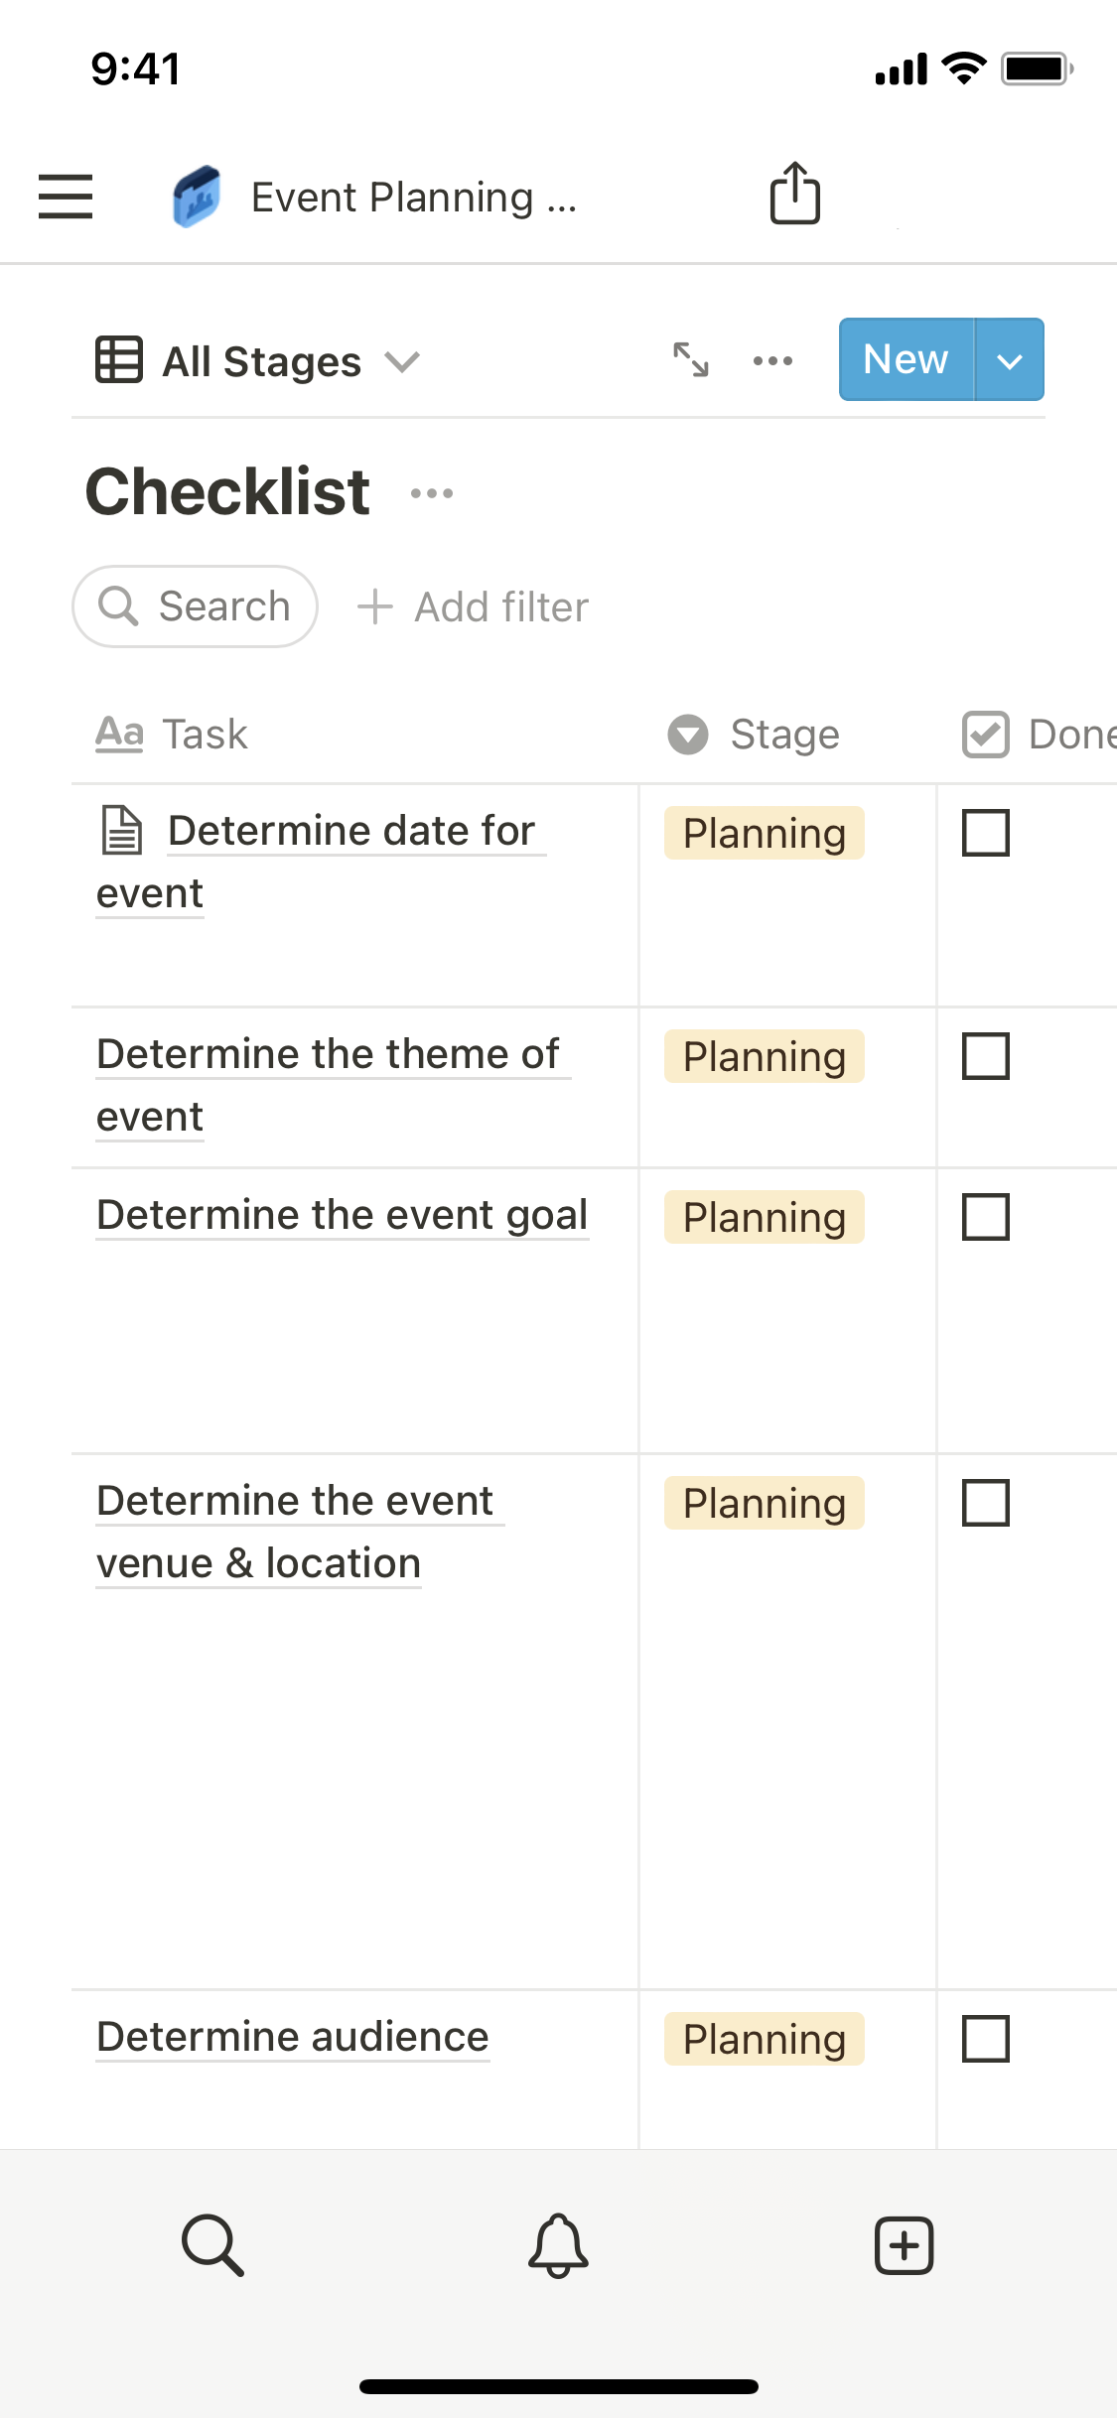This screenshot has width=1117, height=2418.
Task: Open the view options three-dot menu
Action: coord(772,360)
